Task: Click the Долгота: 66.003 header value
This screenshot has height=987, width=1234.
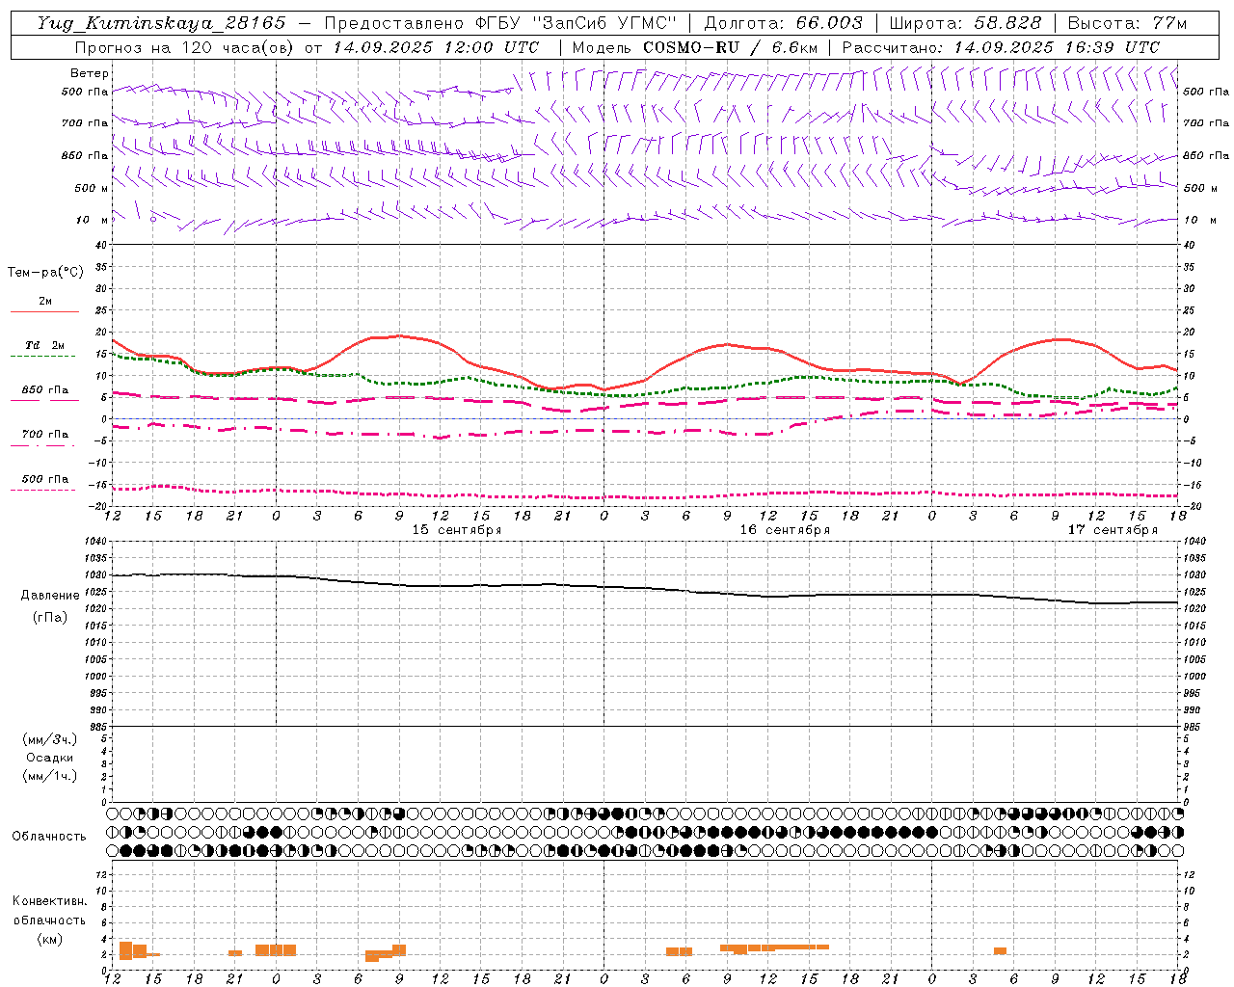Action: [783, 23]
